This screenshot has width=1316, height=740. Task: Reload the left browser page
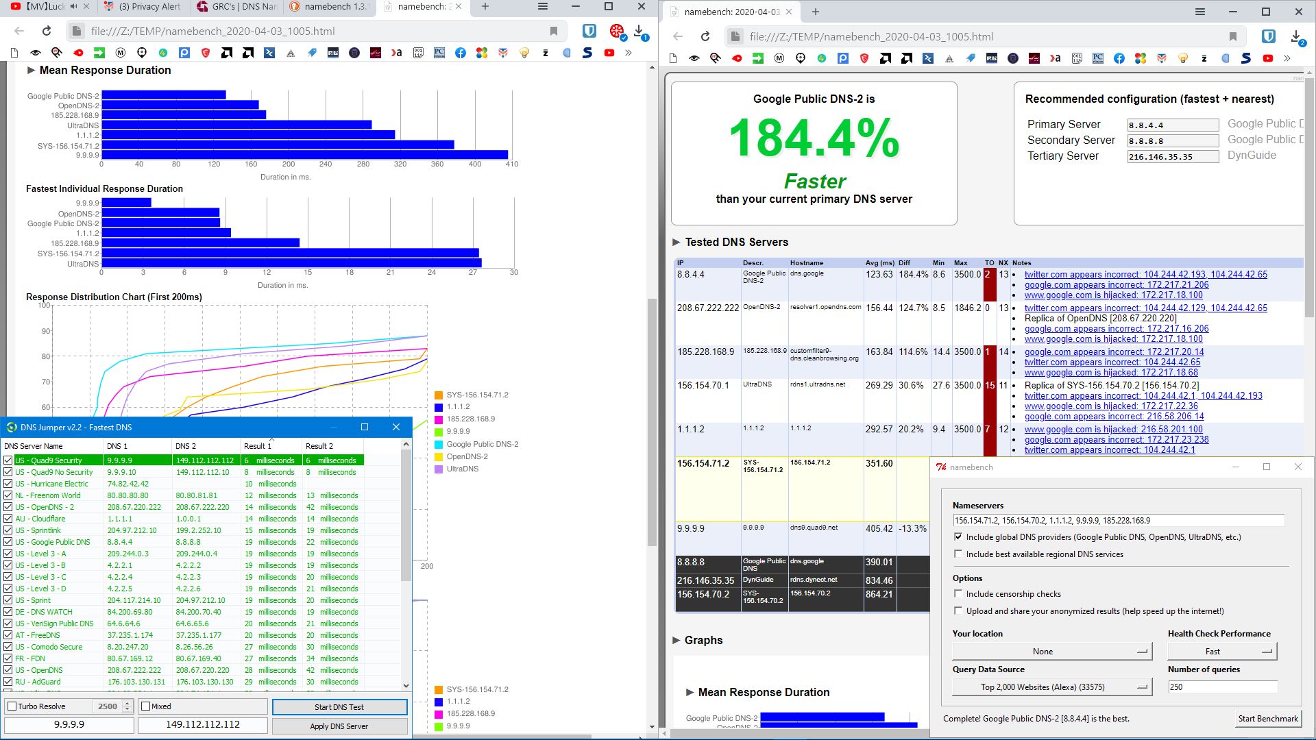click(x=47, y=31)
